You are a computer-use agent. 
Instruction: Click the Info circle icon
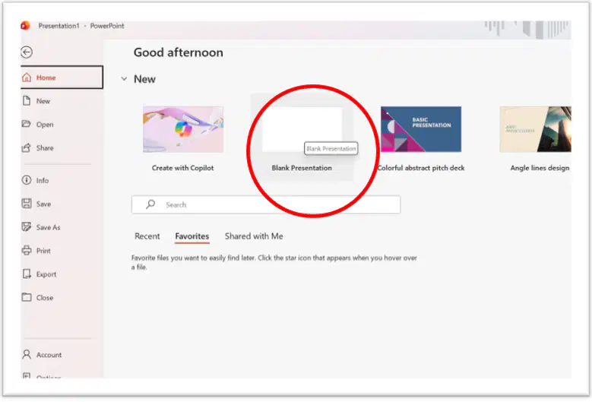coord(27,180)
